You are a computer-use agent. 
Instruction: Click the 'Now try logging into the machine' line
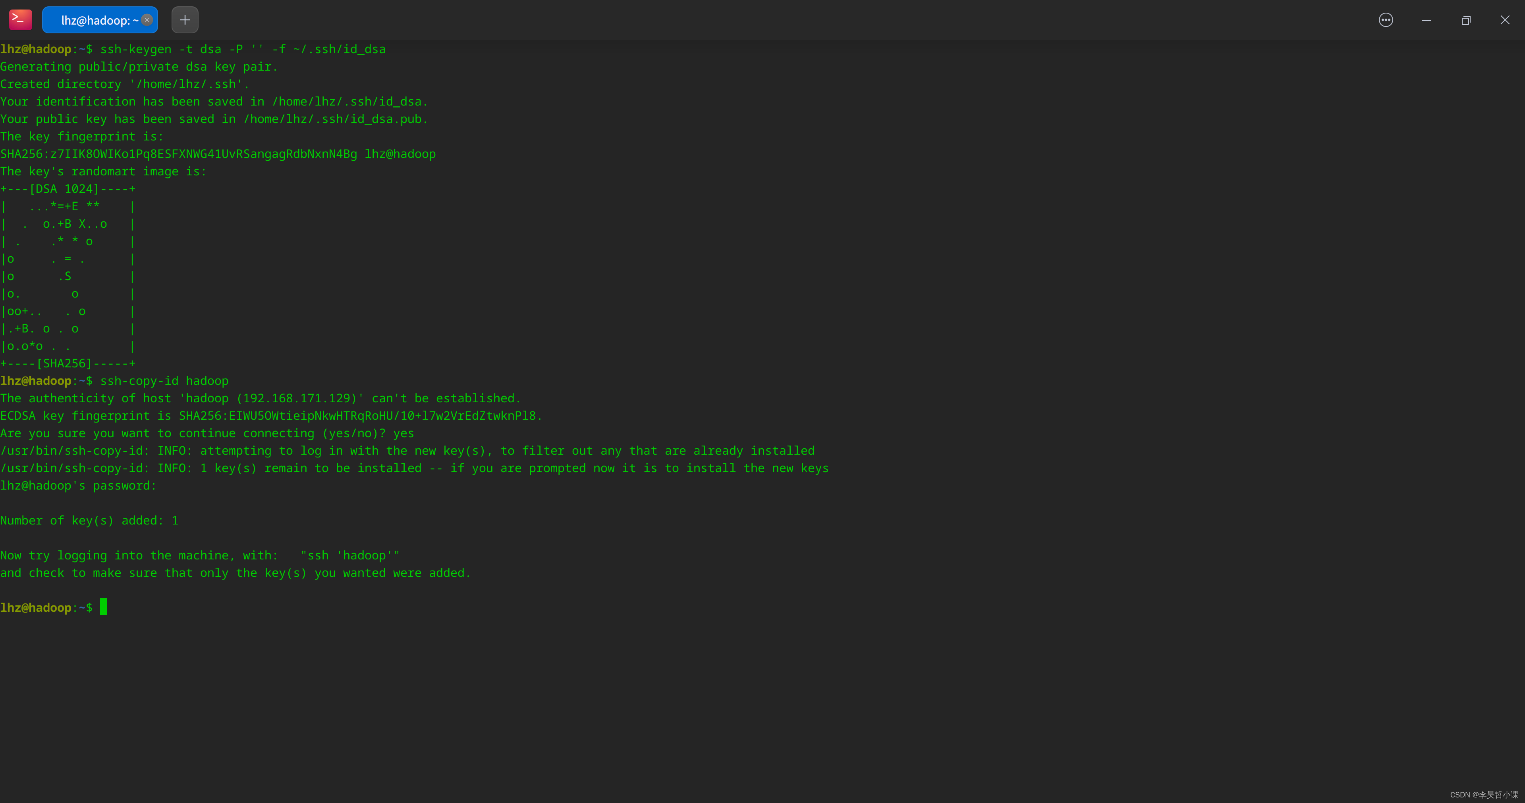point(200,555)
